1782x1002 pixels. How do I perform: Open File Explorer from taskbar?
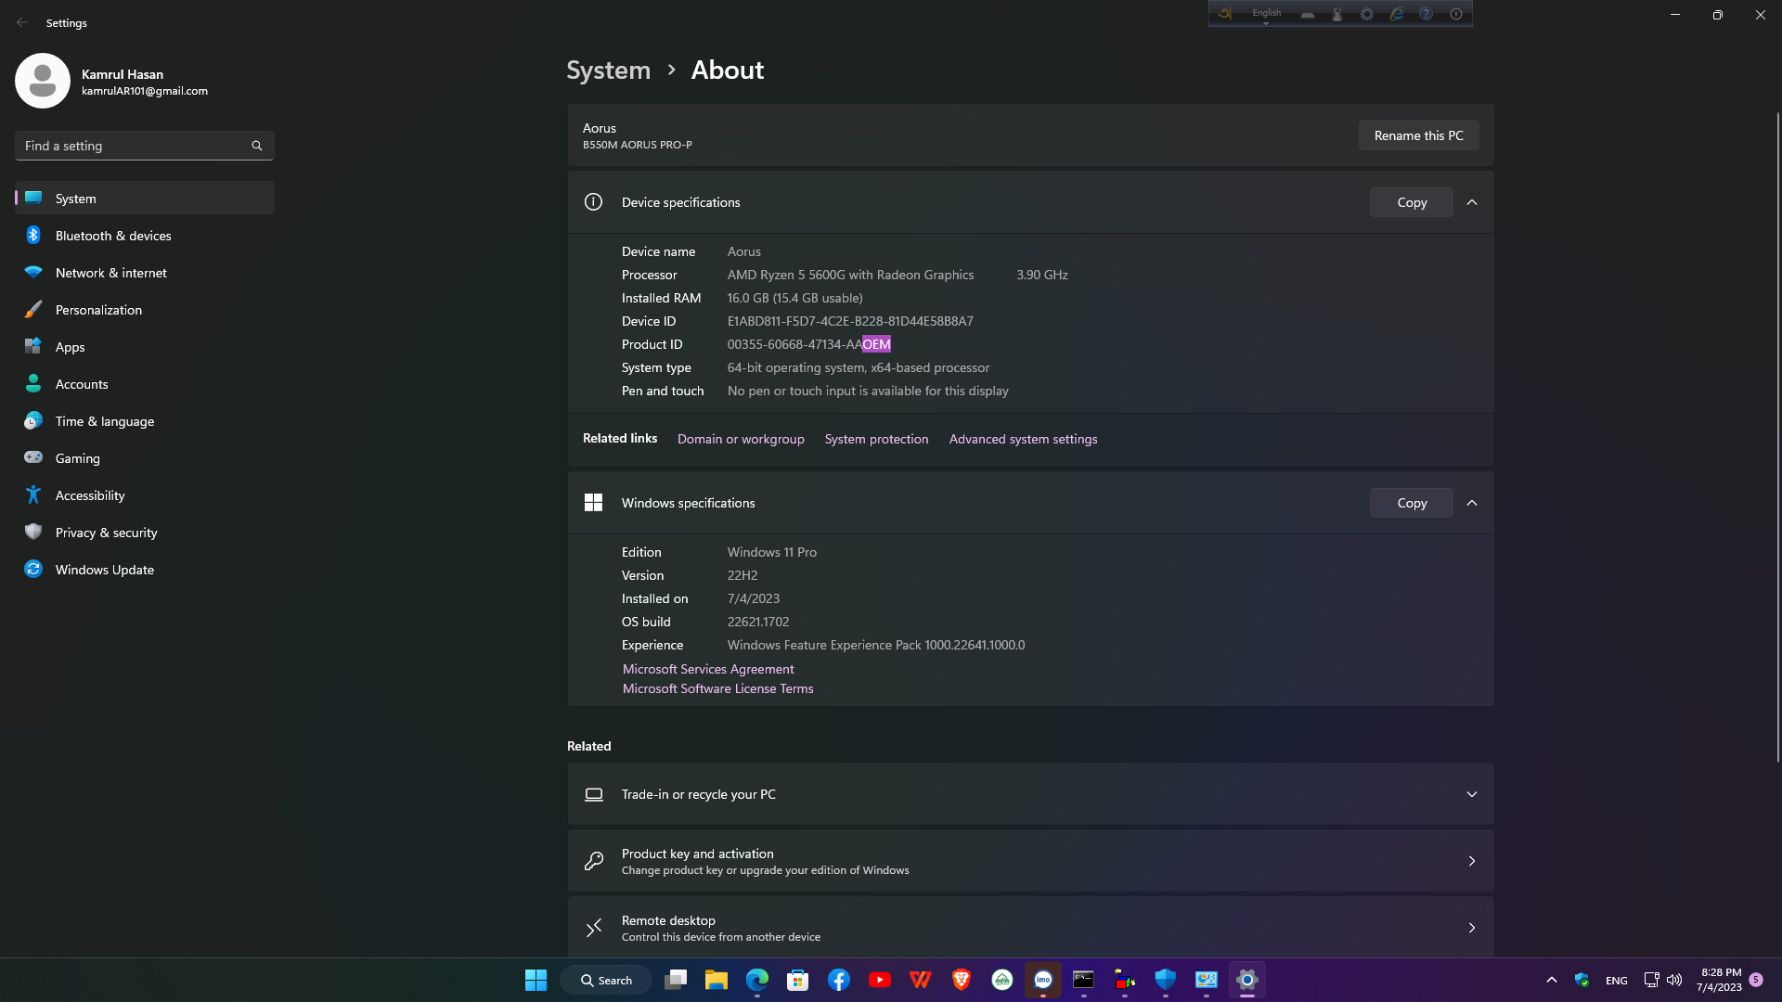pos(716,980)
